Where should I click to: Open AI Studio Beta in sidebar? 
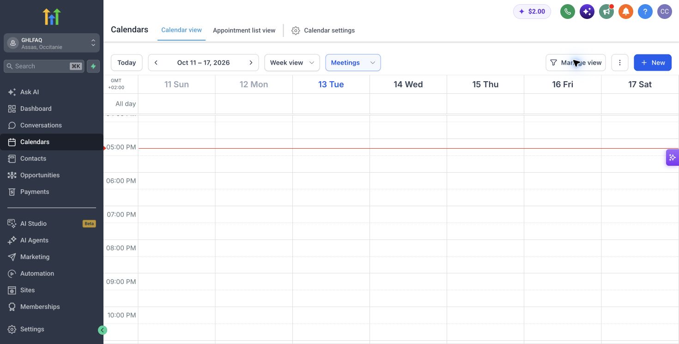(x=52, y=223)
